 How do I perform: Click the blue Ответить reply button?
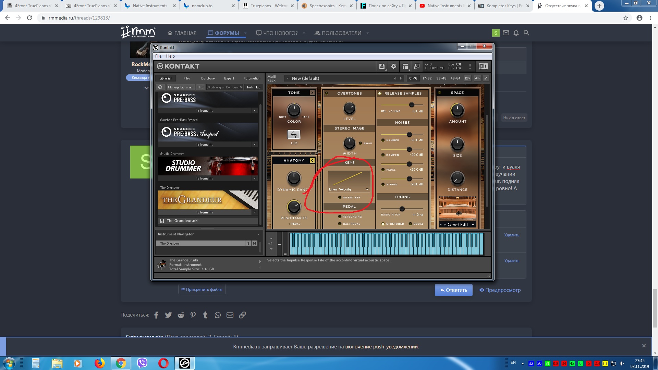(x=453, y=290)
